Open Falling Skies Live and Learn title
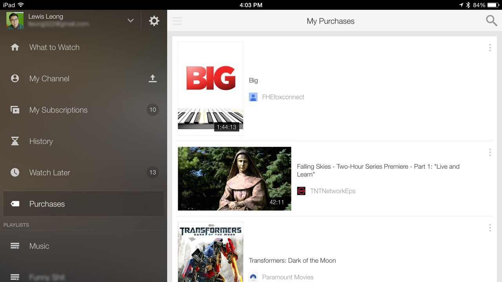The width and height of the screenshot is (502, 282). (x=378, y=170)
